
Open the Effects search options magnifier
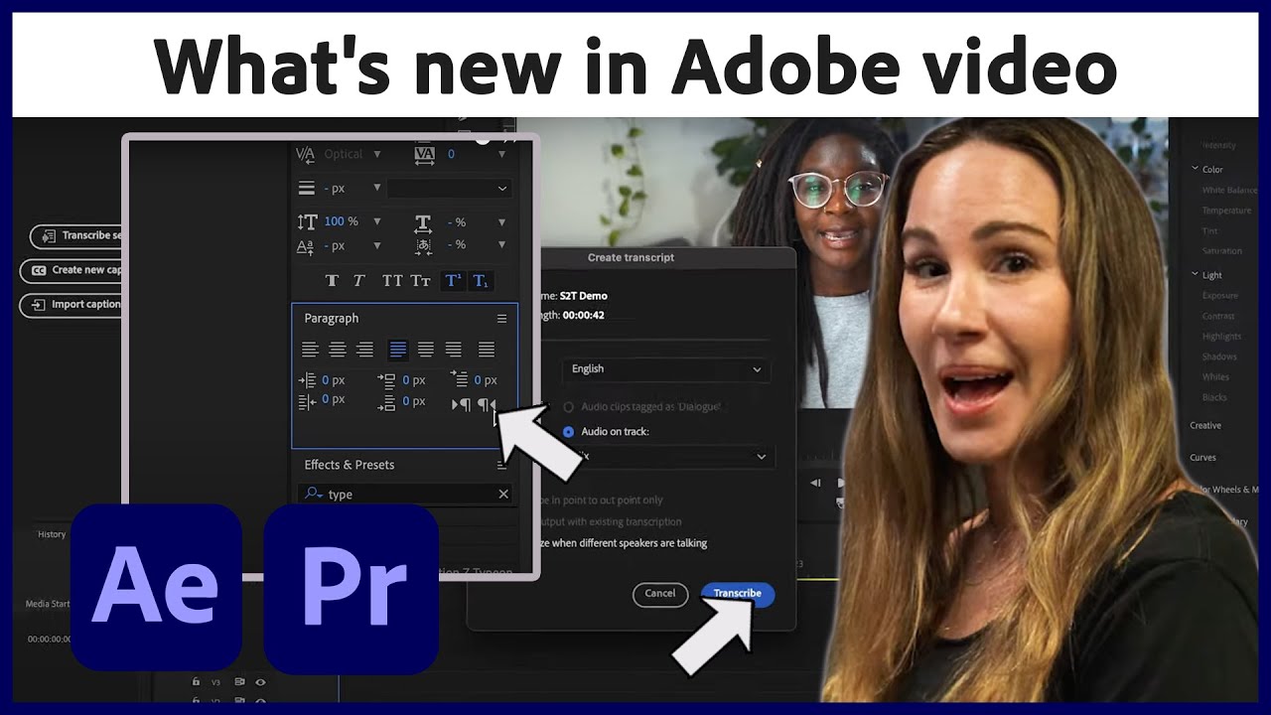314,494
